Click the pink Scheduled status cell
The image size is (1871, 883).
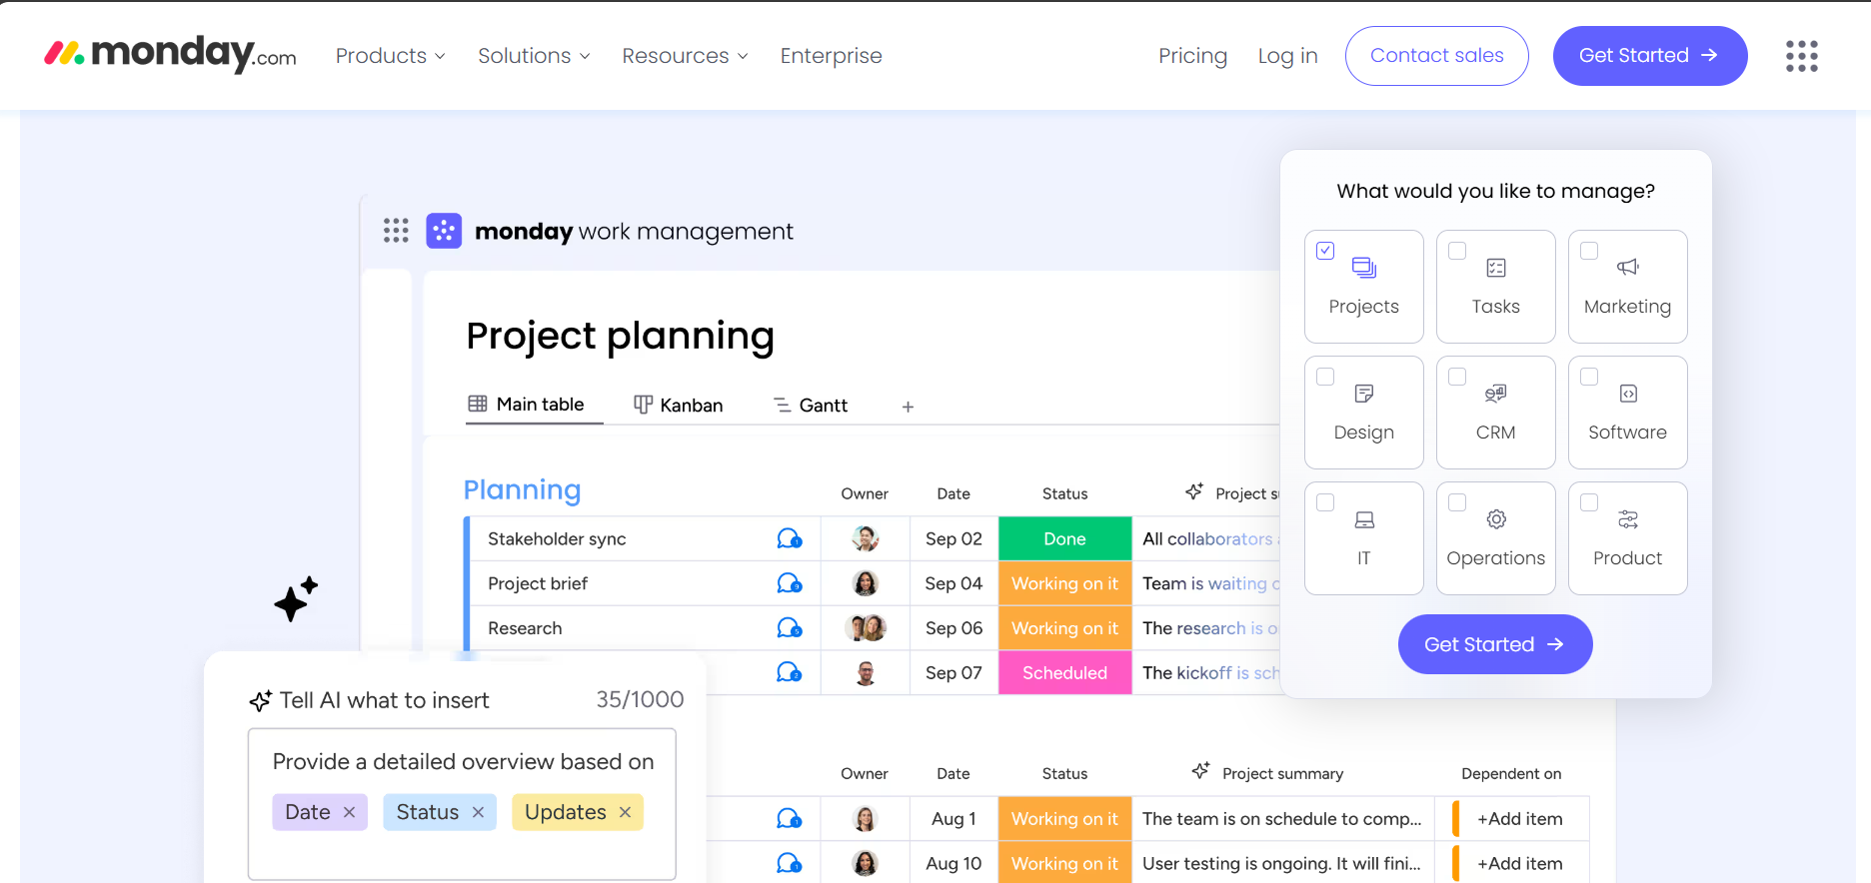click(x=1064, y=673)
